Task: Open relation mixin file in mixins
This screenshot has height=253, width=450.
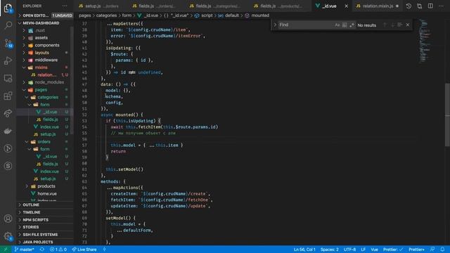Action: pos(45,75)
